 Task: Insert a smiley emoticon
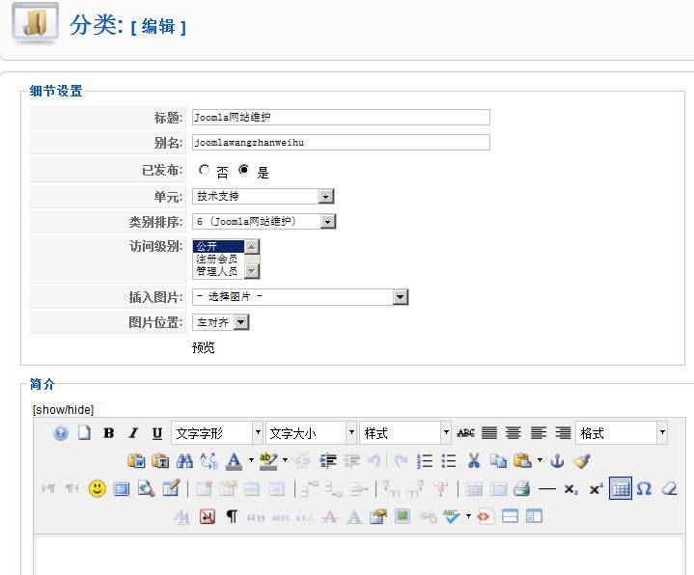point(97,489)
